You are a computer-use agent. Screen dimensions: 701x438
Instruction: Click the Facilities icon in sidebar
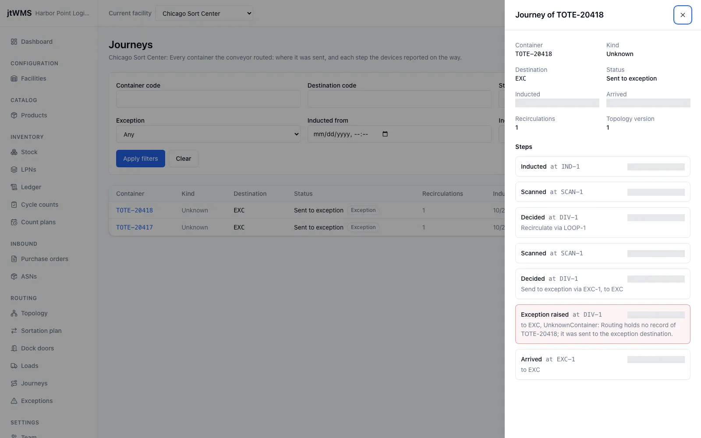(14, 78)
